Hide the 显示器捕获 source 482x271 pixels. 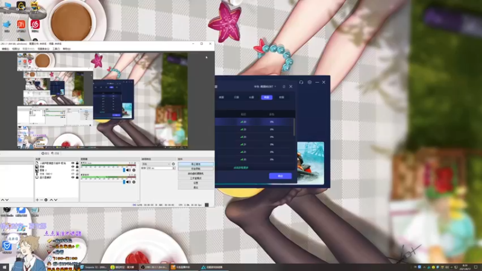(73, 178)
